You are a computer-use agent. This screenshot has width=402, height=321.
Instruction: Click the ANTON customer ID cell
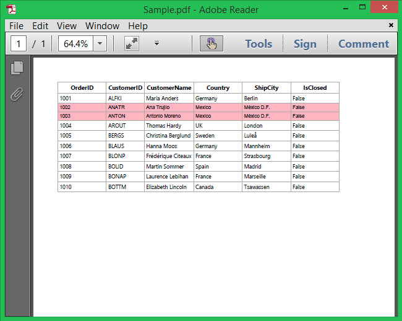pyautogui.click(x=125, y=116)
